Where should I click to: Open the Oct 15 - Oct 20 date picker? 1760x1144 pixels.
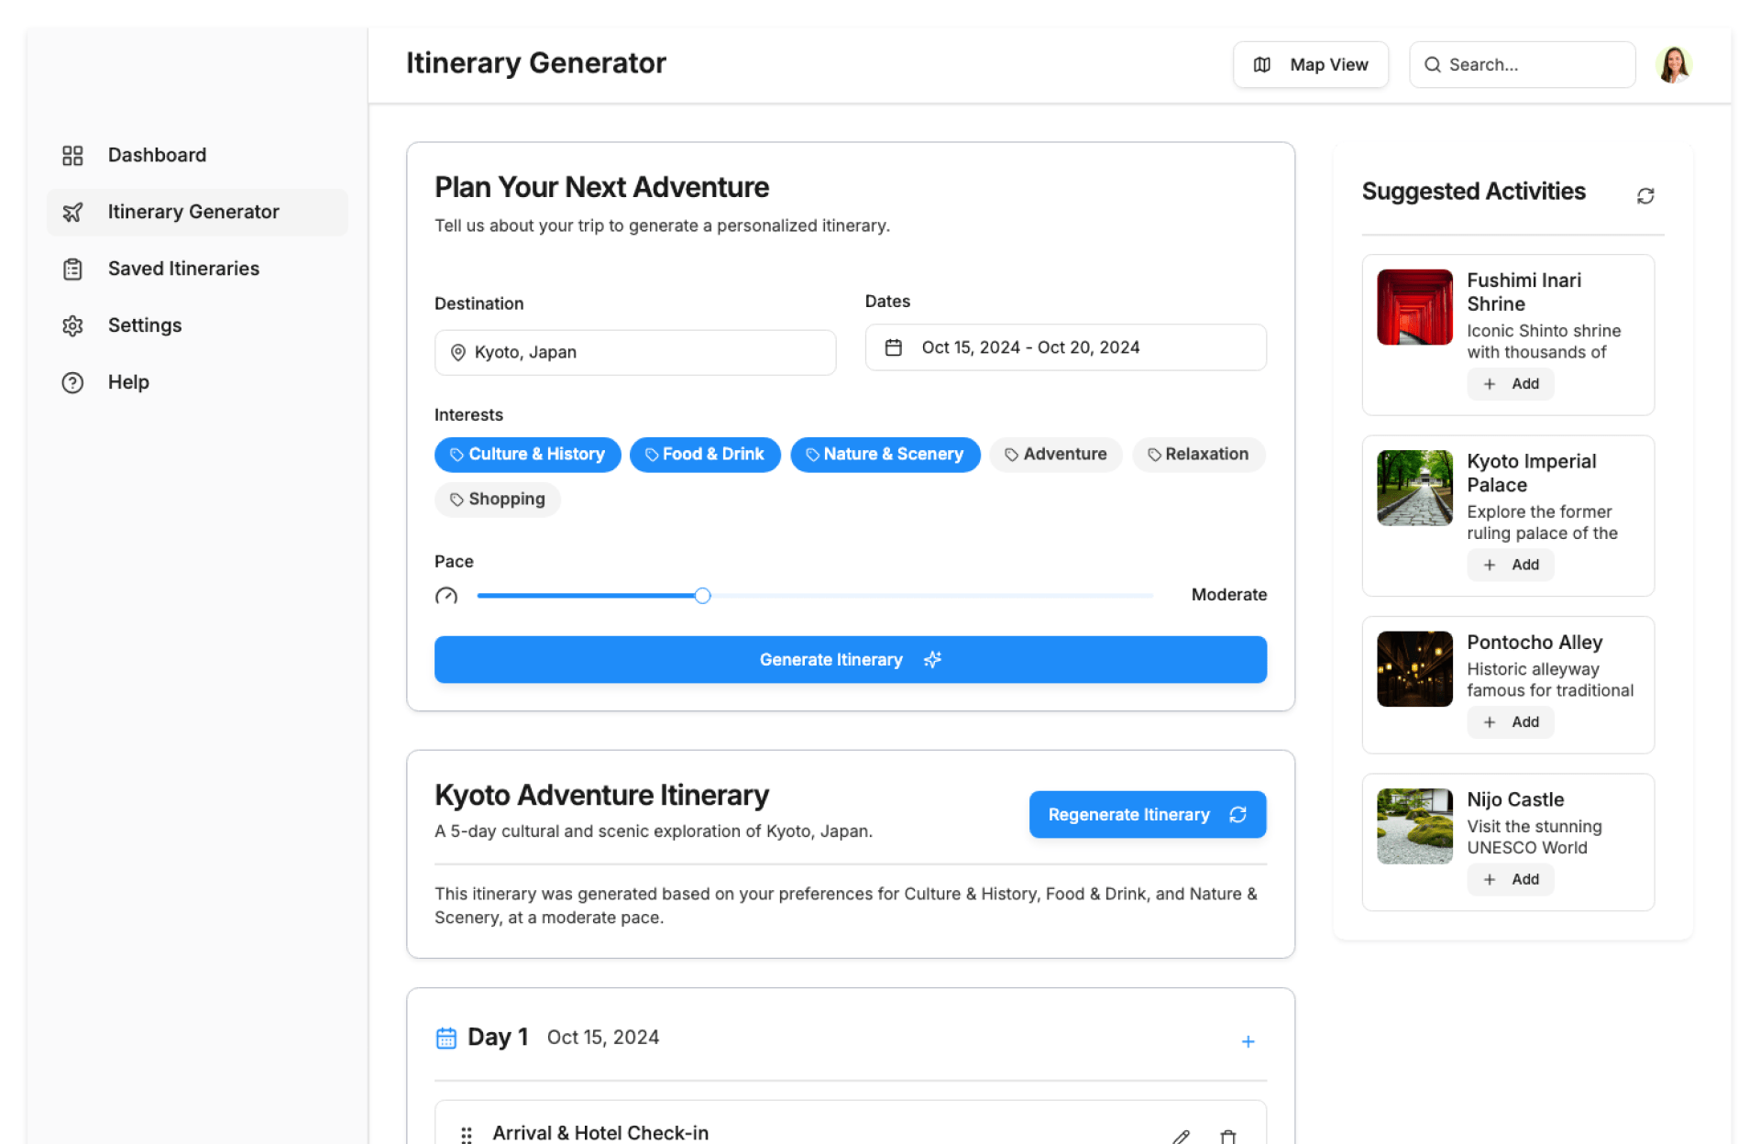point(1065,347)
